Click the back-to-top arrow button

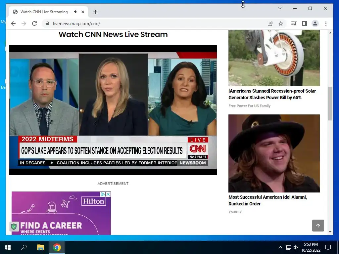(318, 226)
